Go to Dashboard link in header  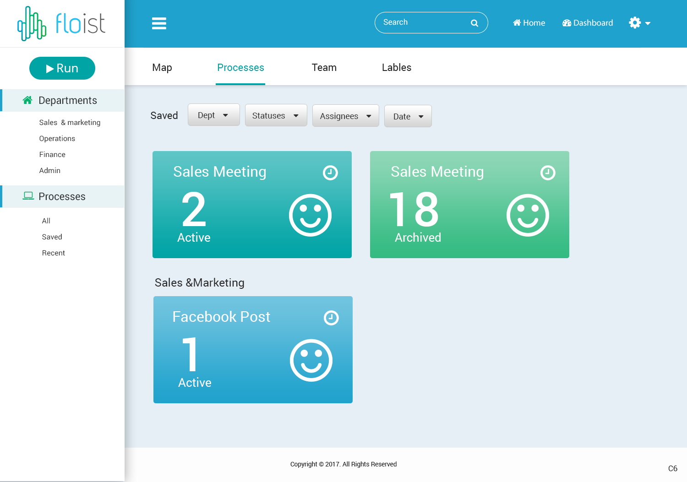point(588,23)
